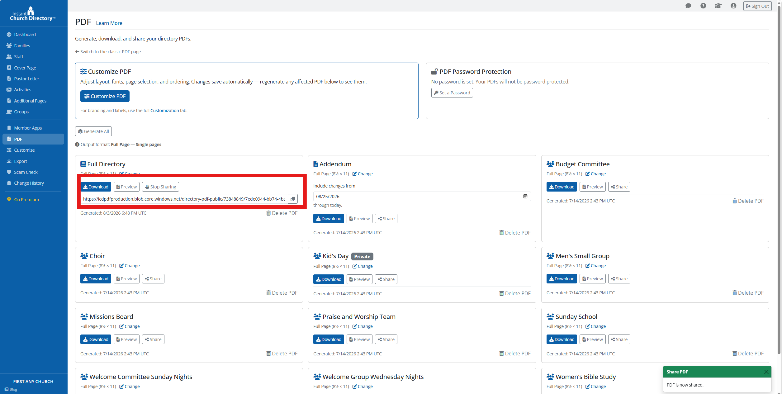Download the Full Directory PDF

(96, 187)
